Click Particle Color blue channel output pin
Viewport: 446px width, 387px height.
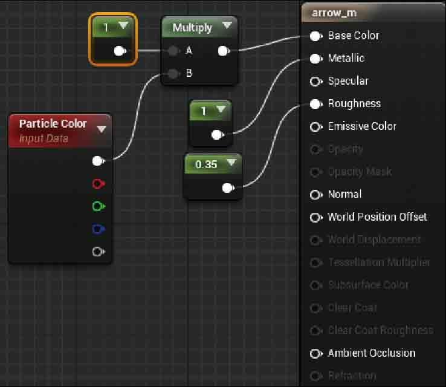tap(99, 229)
